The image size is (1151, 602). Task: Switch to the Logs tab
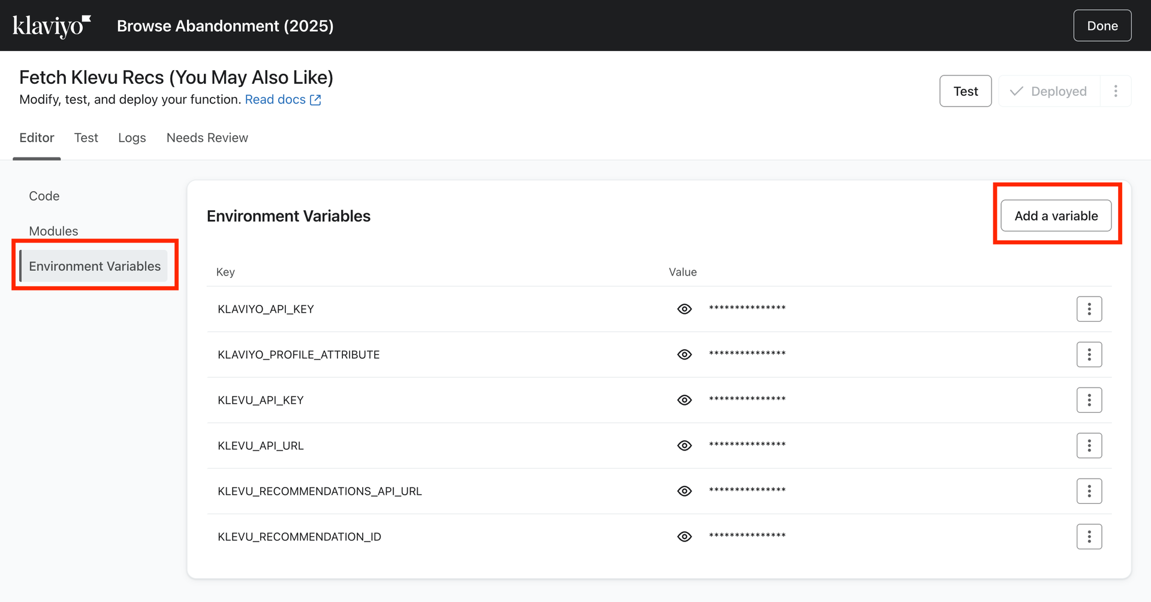coord(132,138)
